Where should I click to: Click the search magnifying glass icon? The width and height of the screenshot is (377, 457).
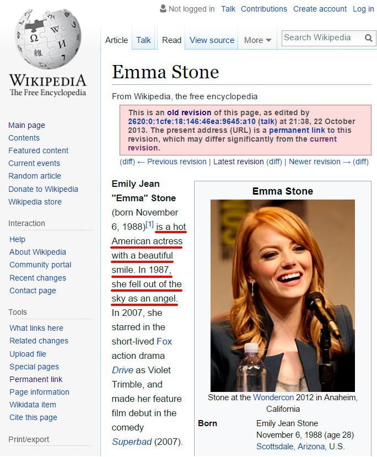coord(369,38)
